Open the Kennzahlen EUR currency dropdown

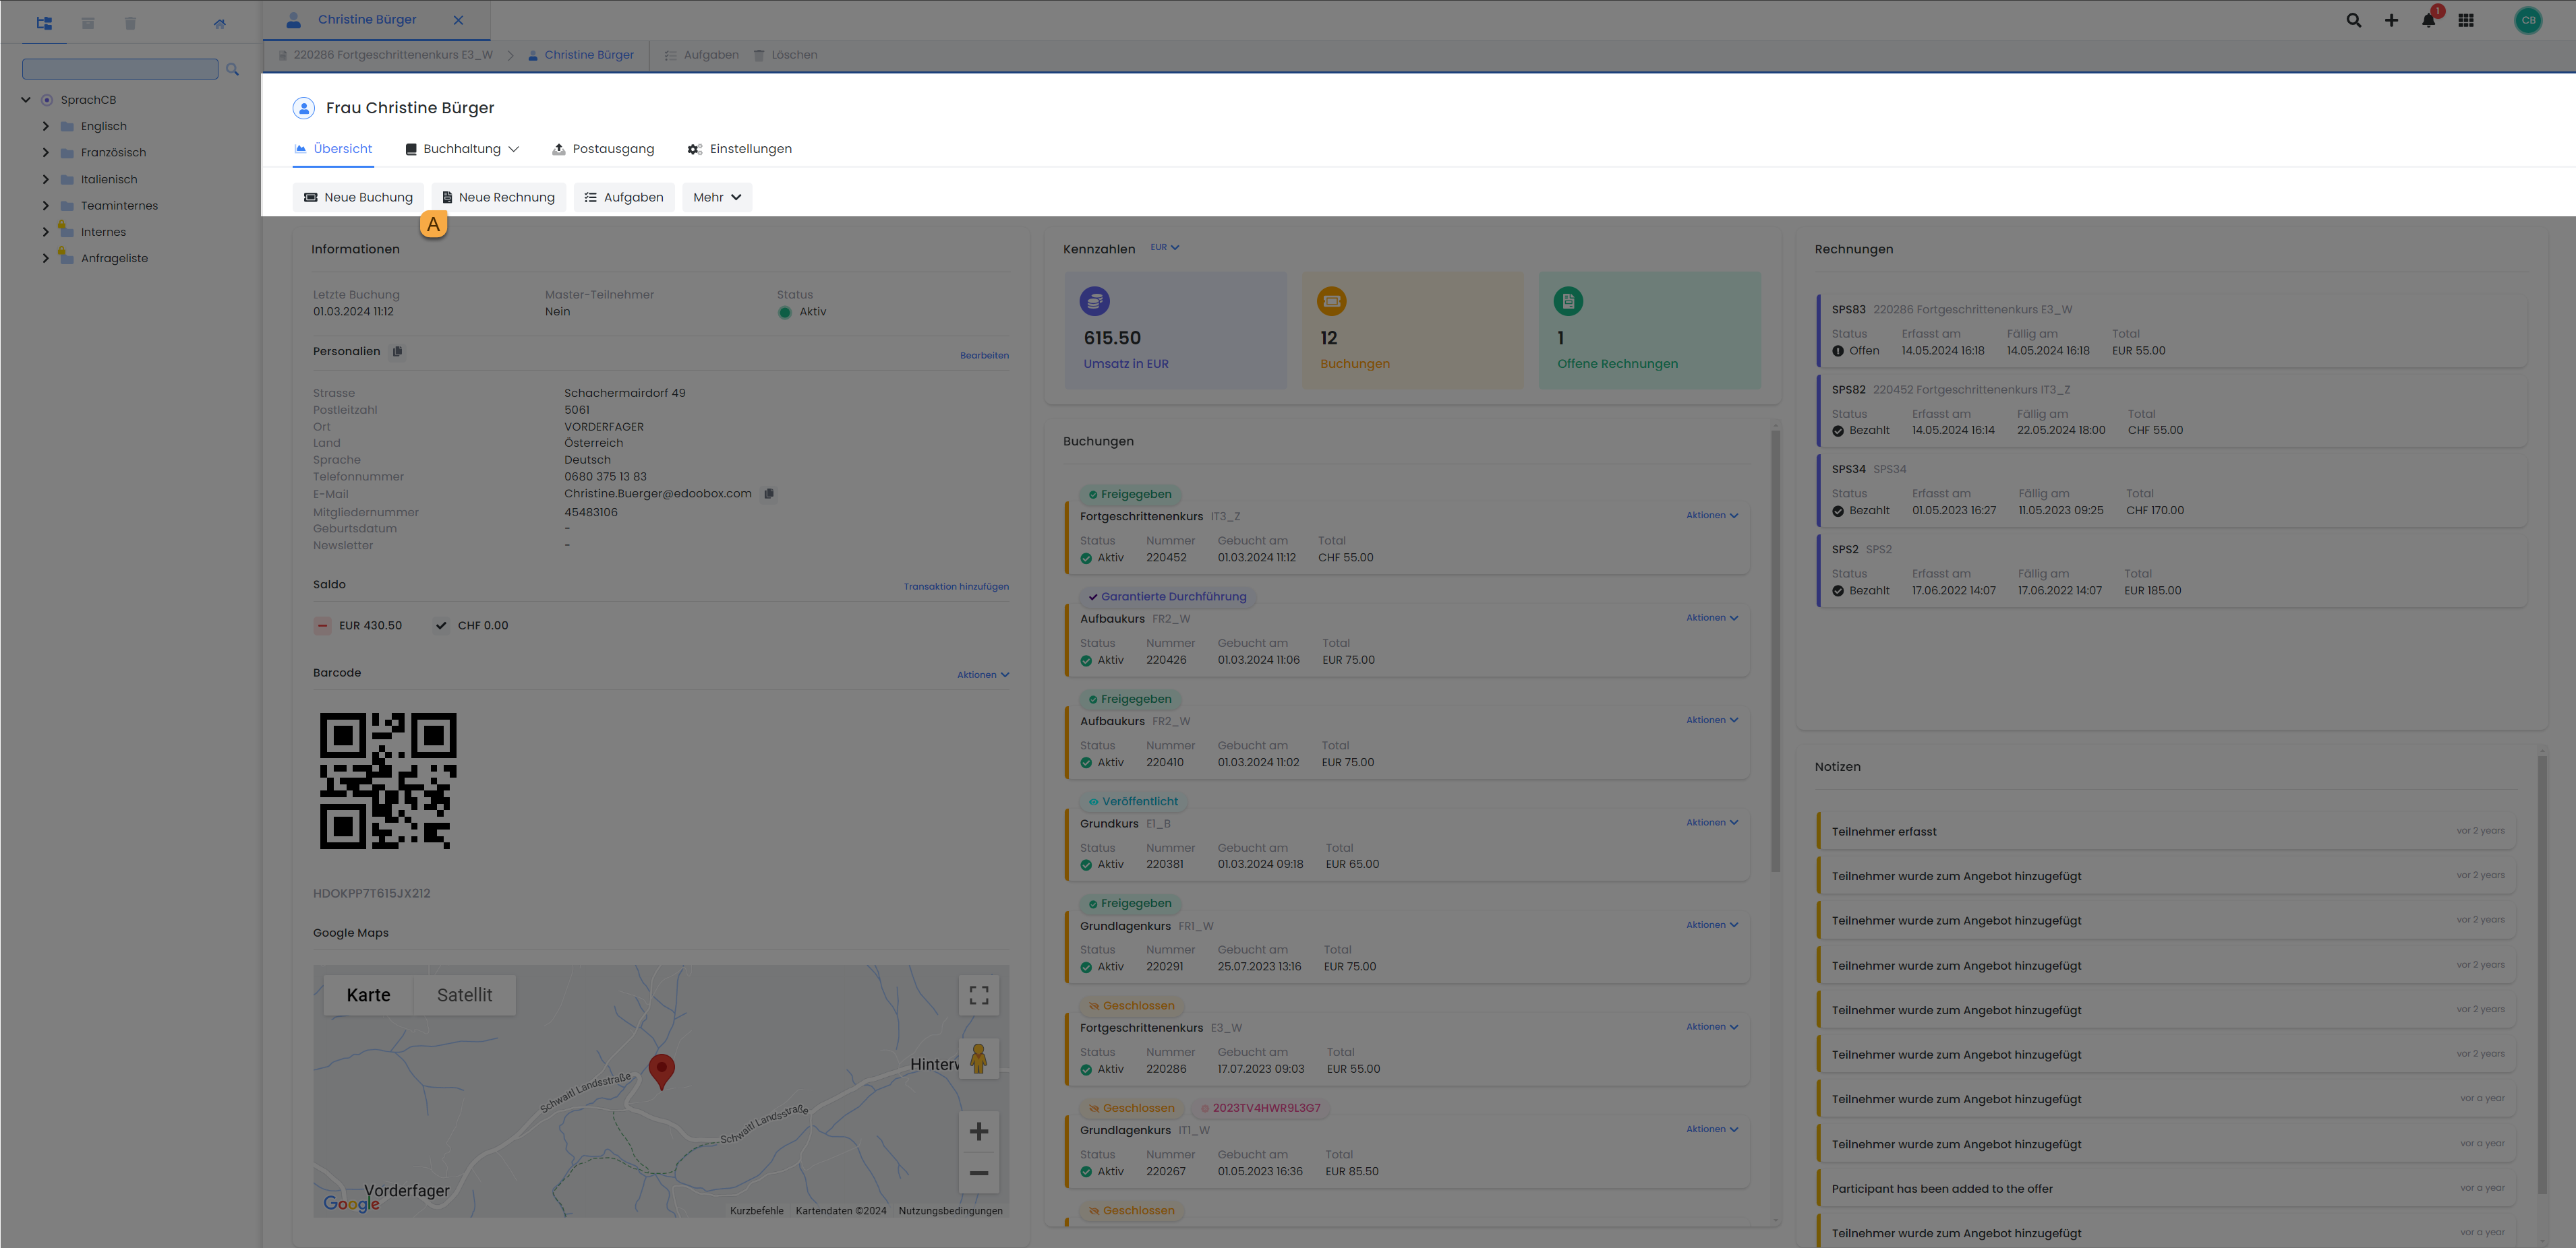(1164, 248)
